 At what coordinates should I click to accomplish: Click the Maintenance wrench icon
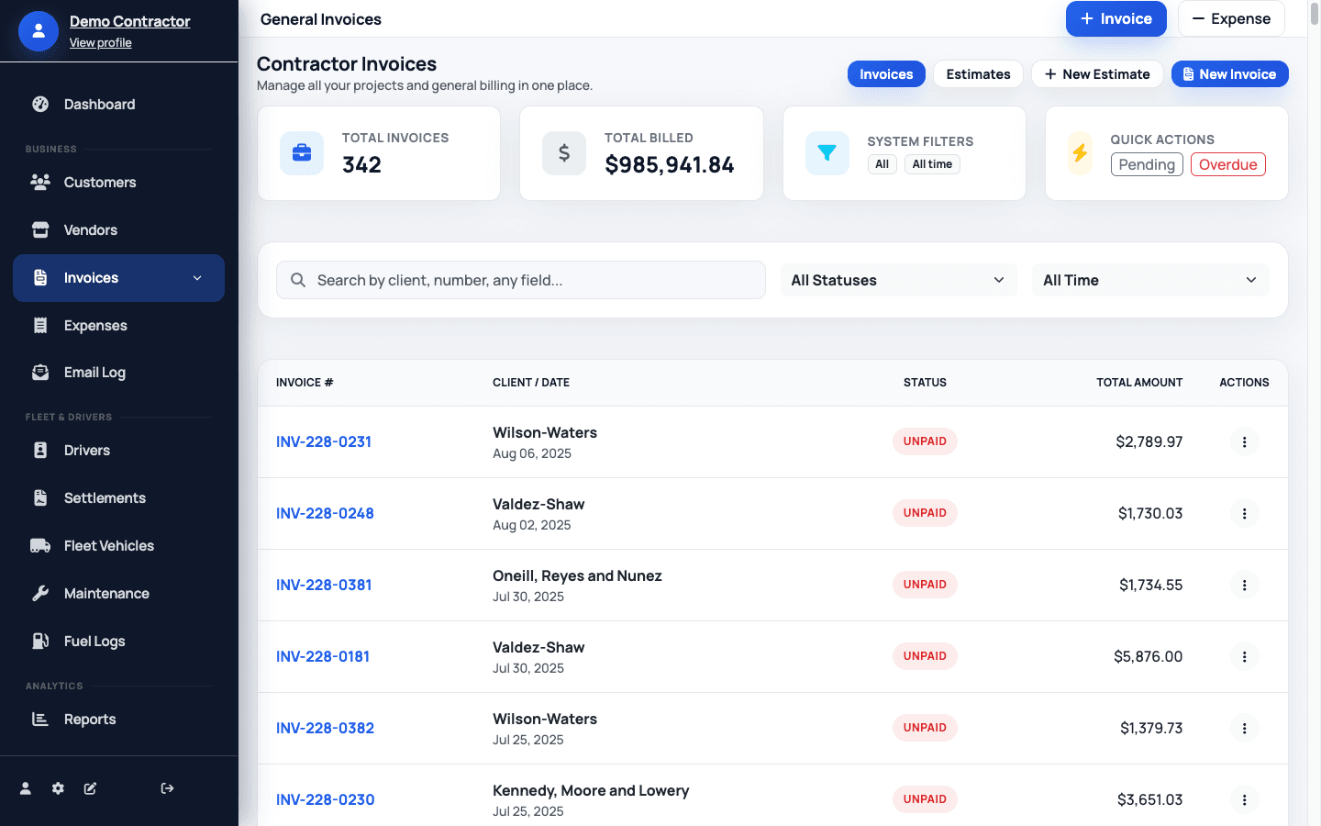click(x=40, y=594)
